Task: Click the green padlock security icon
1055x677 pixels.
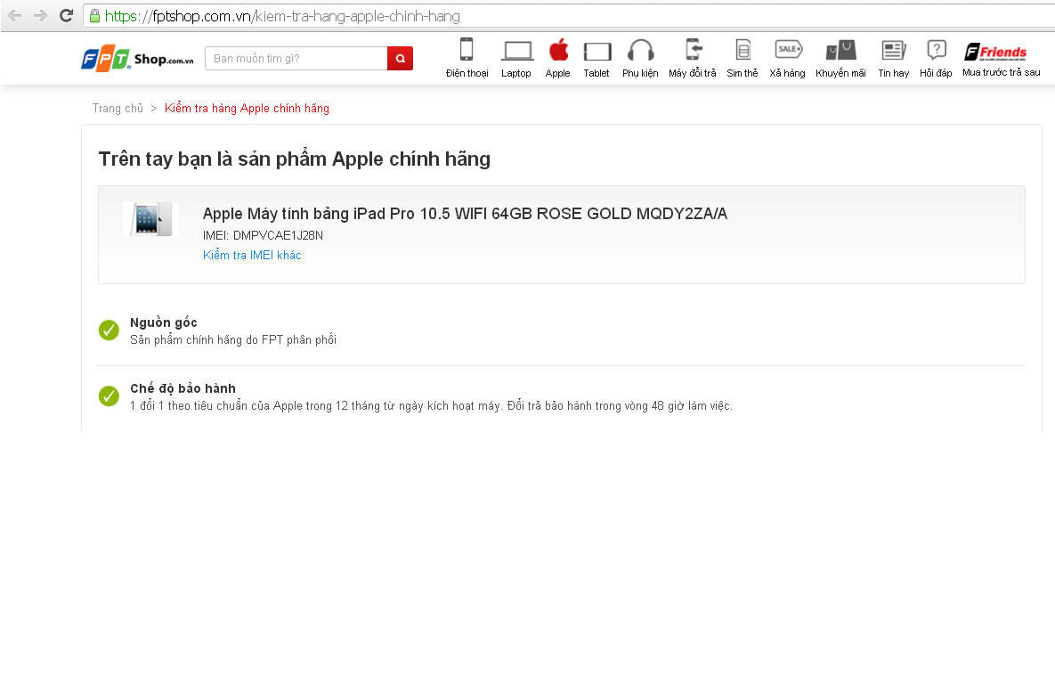Action: pyautogui.click(x=95, y=16)
